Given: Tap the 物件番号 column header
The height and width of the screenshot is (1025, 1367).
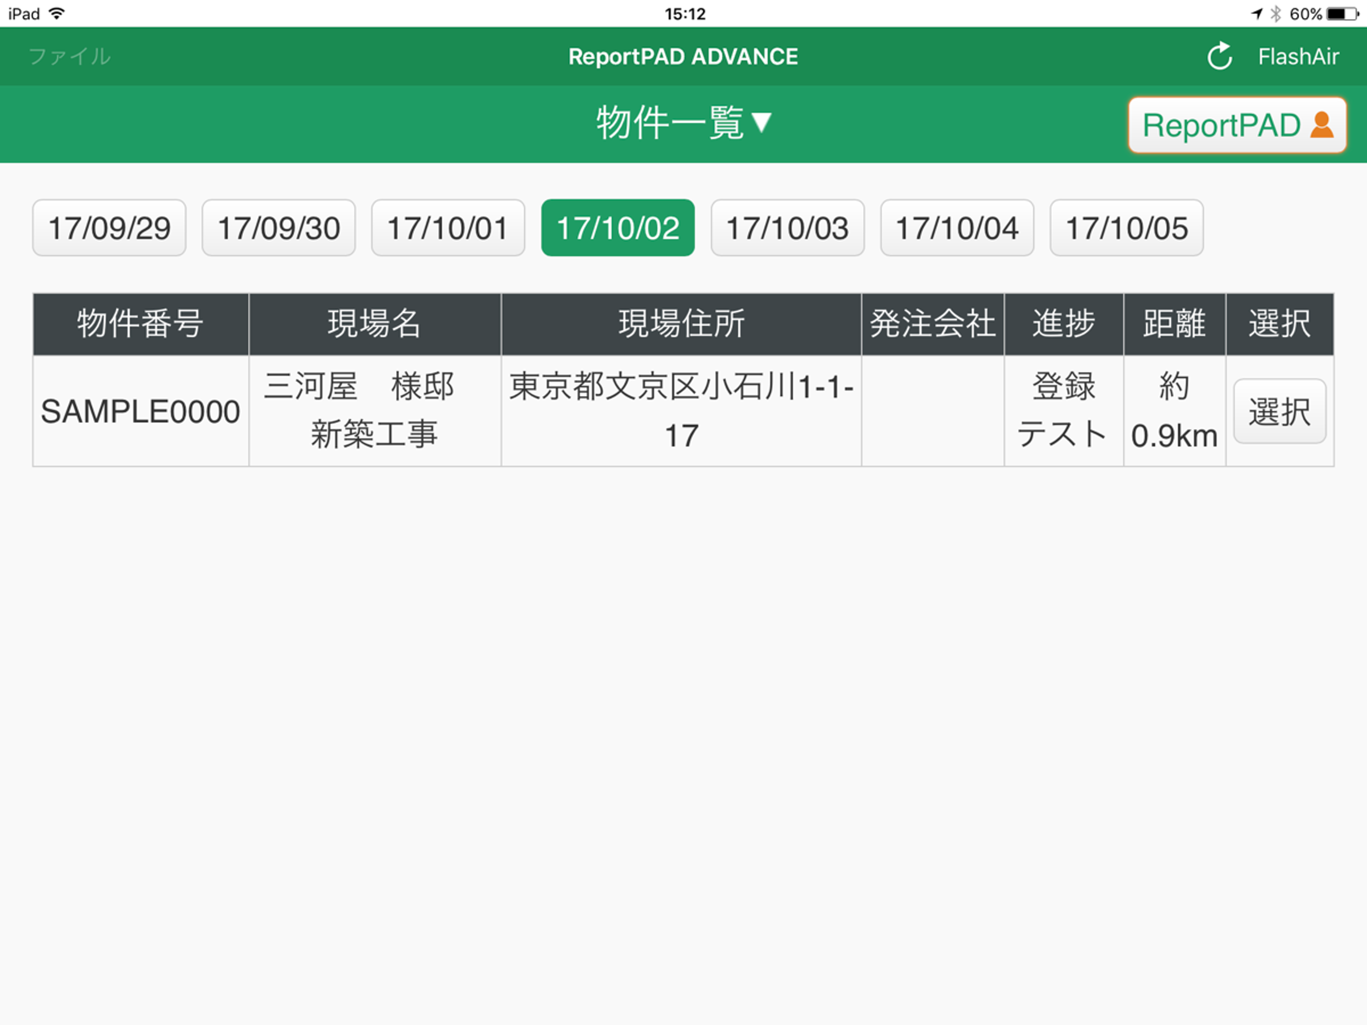Looking at the screenshot, I should (x=141, y=324).
